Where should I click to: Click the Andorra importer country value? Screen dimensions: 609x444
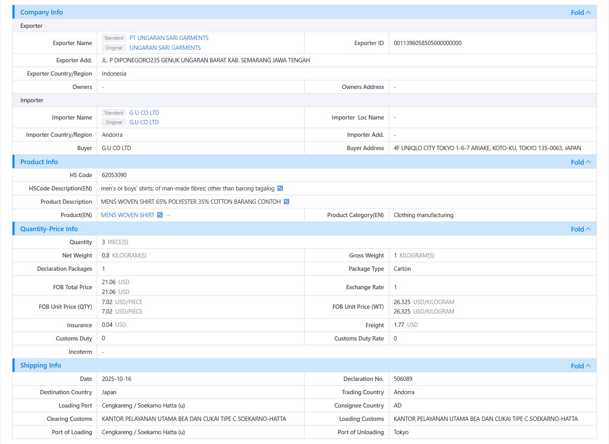coord(112,135)
